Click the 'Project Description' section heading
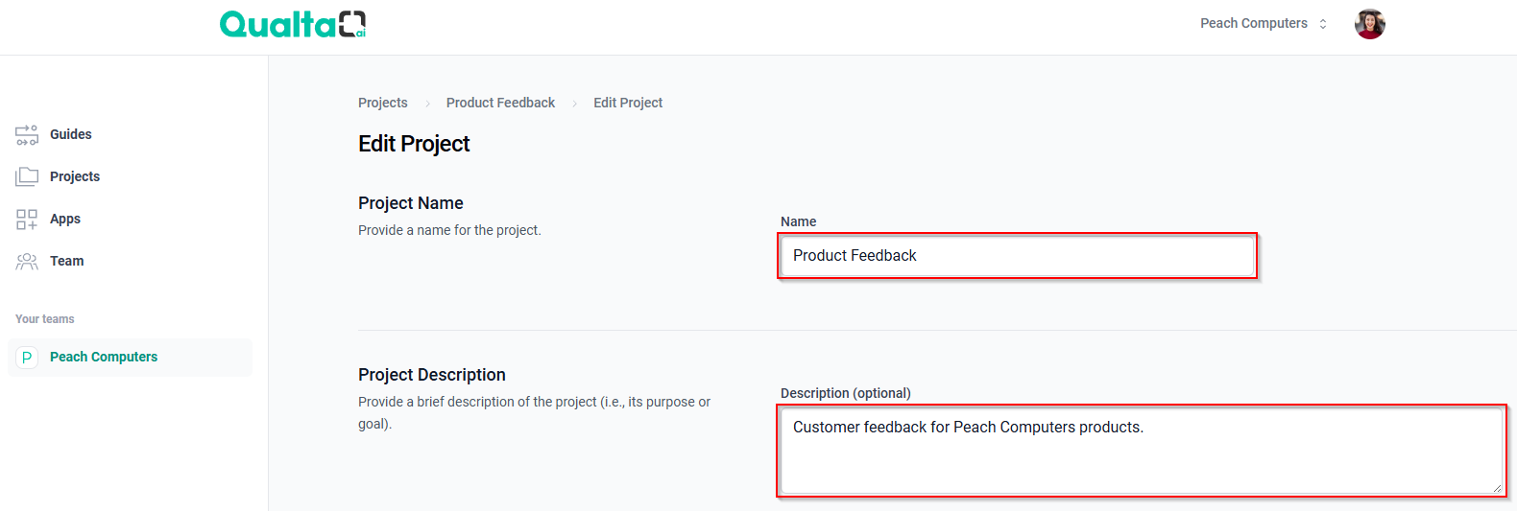The image size is (1517, 511). point(432,375)
